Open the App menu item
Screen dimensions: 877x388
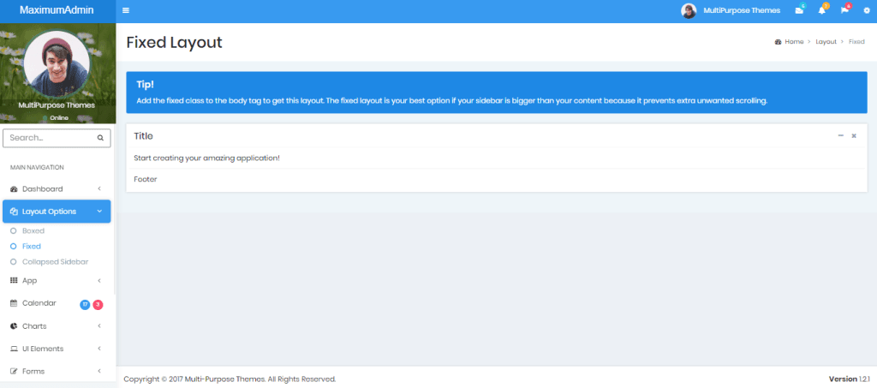57,281
